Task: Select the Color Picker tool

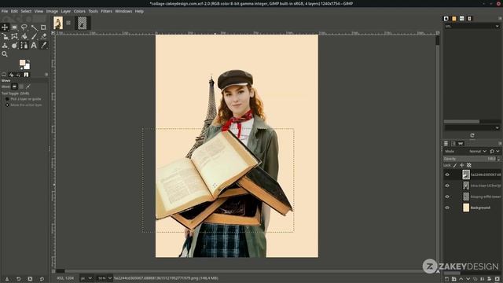Action: [43, 46]
